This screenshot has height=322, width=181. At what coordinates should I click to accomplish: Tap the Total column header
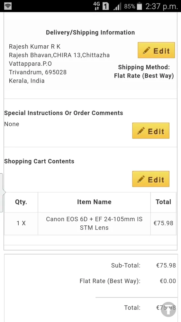(x=163, y=202)
